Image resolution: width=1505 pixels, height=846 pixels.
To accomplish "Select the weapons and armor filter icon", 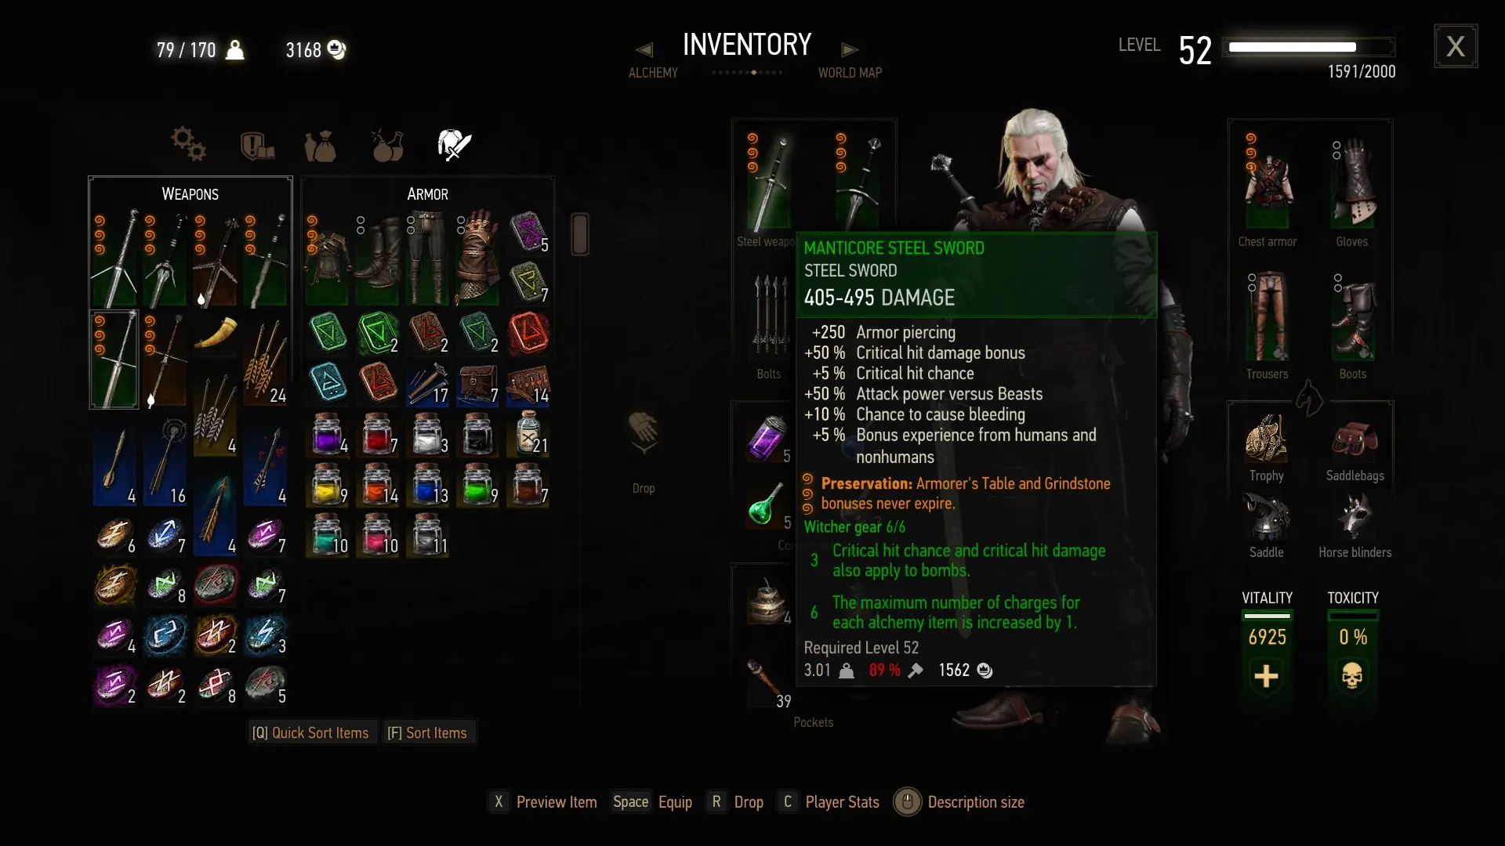I will tap(454, 145).
